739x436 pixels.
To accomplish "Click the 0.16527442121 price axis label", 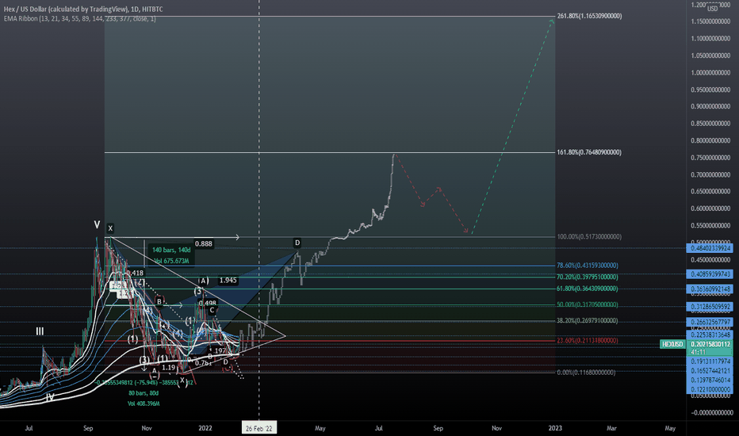I will pos(710,371).
